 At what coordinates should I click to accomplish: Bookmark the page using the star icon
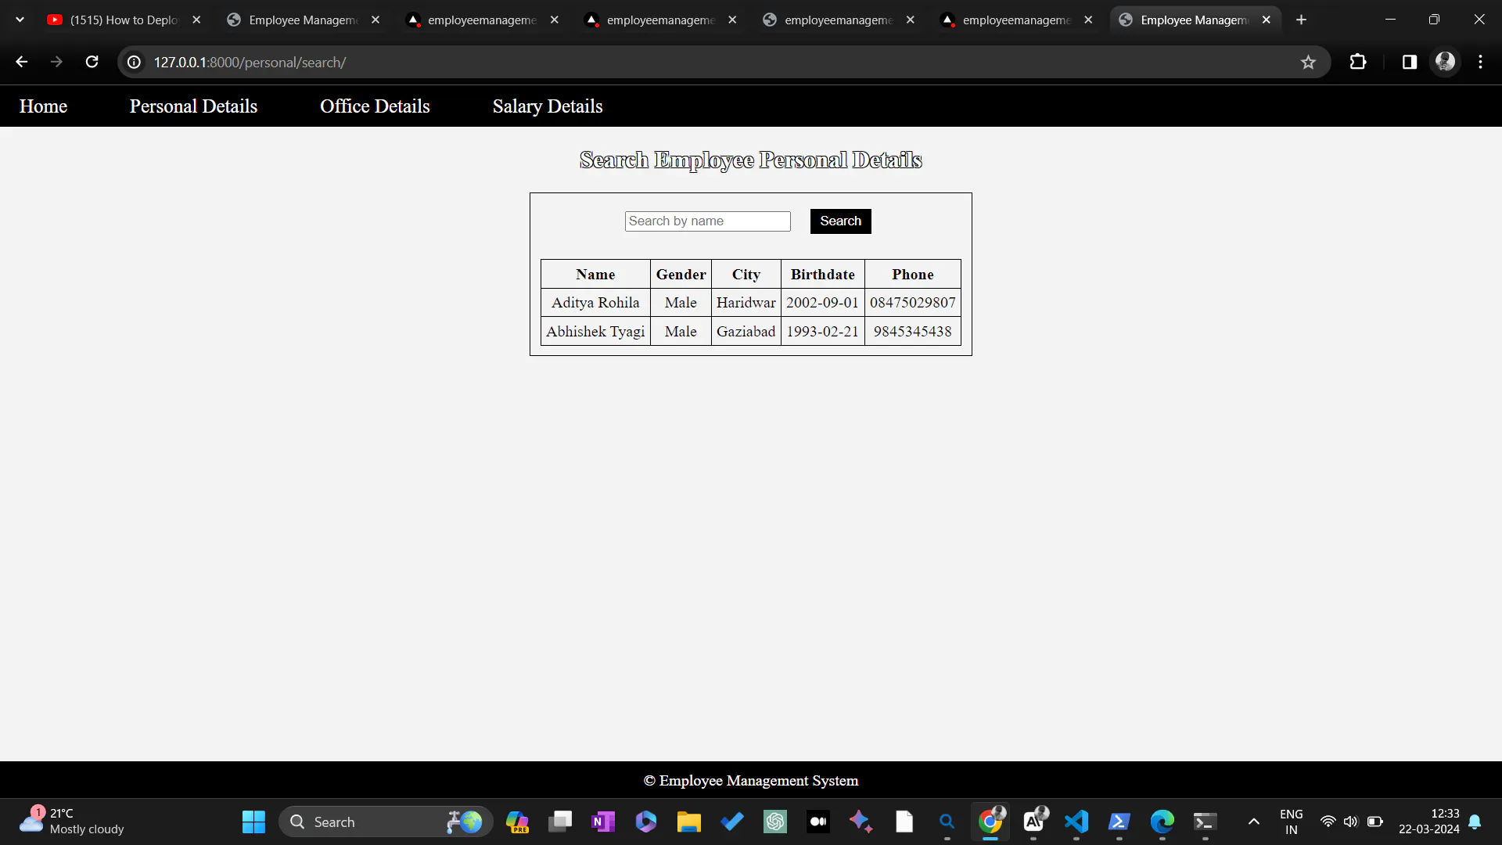[x=1309, y=62]
